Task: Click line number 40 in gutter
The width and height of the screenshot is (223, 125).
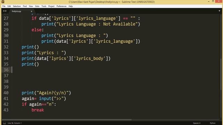Action: (x=6, y=93)
